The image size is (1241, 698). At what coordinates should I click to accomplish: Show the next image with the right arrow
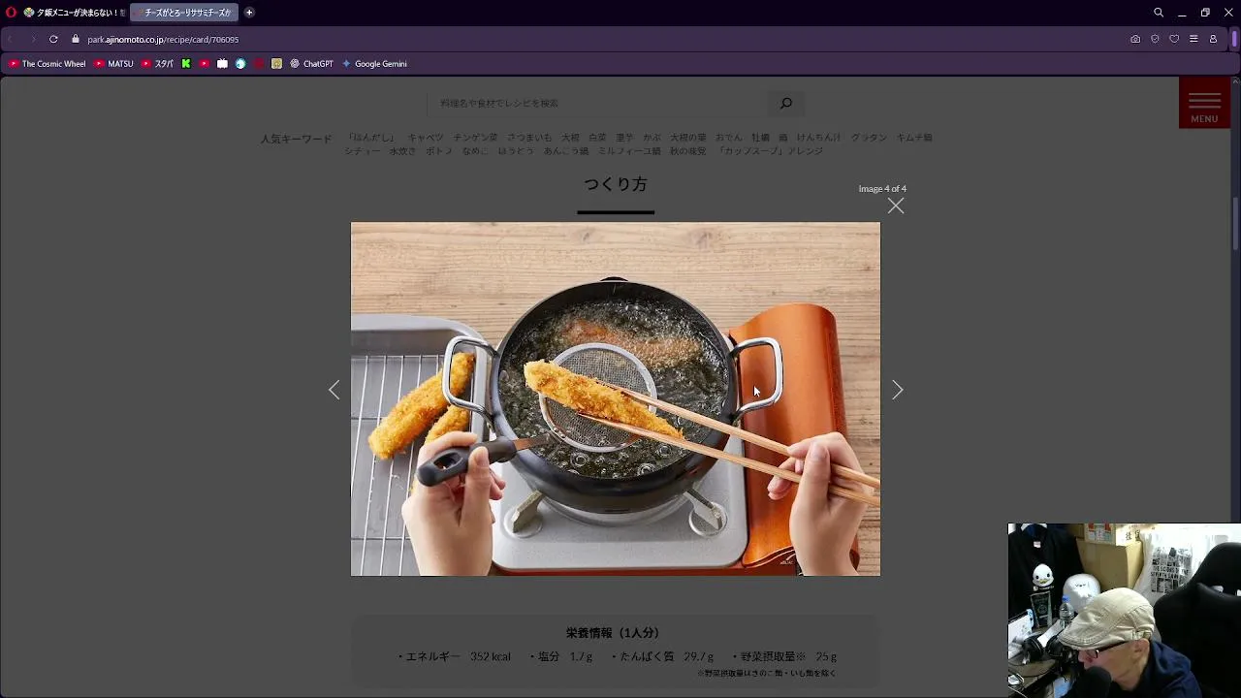pyautogui.click(x=897, y=390)
